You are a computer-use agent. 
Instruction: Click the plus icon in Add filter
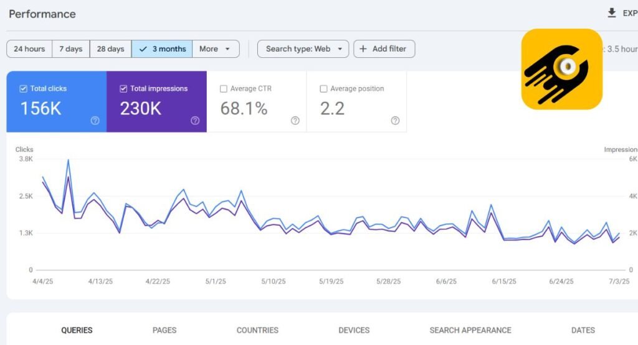coord(363,49)
